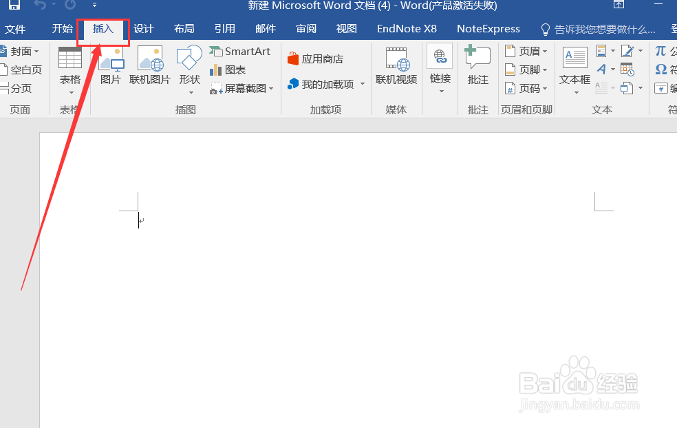The height and width of the screenshot is (428, 677).
Task: Click the date and time calendar icon
Action: (627, 69)
